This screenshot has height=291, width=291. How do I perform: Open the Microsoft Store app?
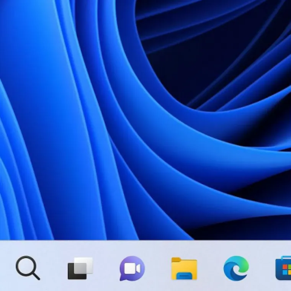click(x=284, y=269)
